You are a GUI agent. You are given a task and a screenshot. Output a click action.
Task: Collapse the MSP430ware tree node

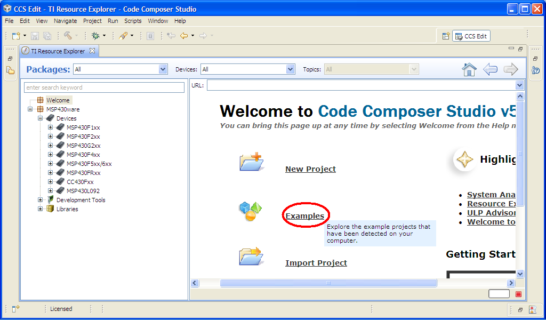30,109
